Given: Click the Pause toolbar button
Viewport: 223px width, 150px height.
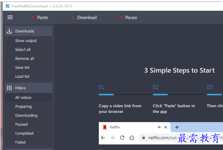Looking at the screenshot, I should [x=129, y=17].
